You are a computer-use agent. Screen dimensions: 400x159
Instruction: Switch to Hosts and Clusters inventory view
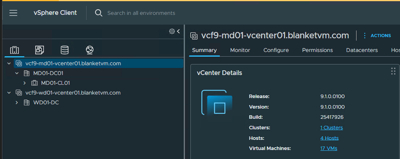(x=14, y=50)
